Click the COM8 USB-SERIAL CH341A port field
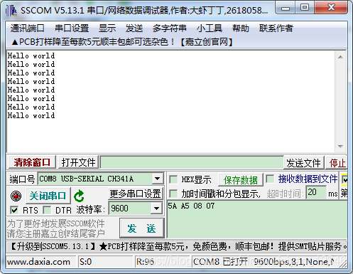Image resolution: width=353 pixels, height=274 pixels. click(x=95, y=179)
